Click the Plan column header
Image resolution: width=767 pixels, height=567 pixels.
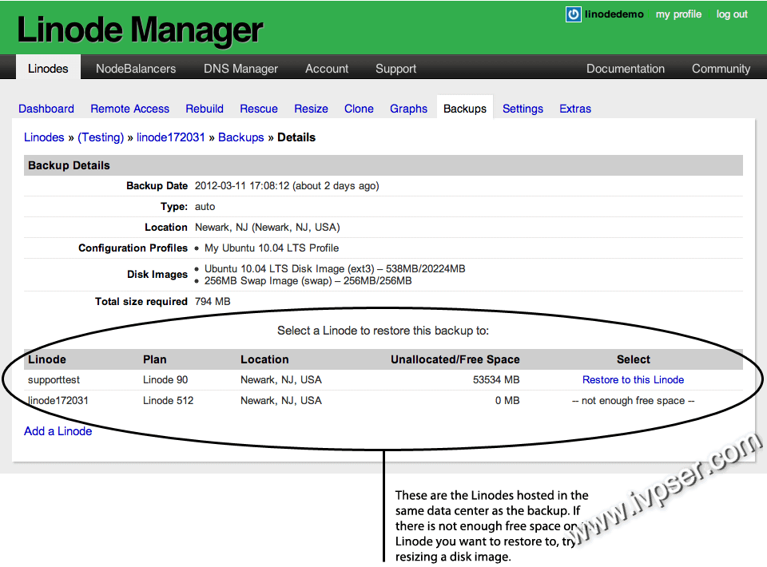pyautogui.click(x=154, y=359)
